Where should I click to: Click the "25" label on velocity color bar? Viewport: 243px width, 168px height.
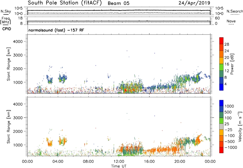[227, 124]
